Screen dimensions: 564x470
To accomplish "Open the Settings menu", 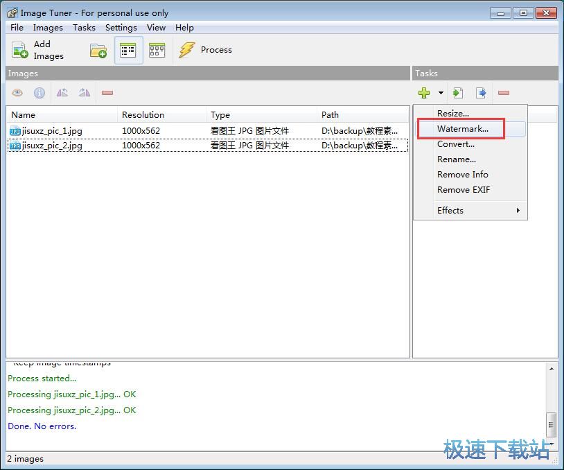I will point(121,28).
